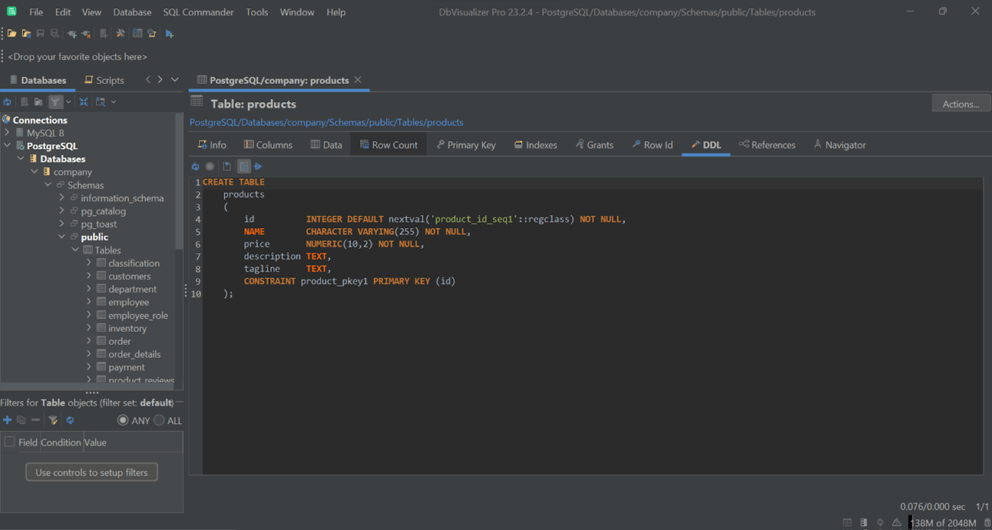Select the ALL radio button
This screenshot has width=992, height=530.
pos(158,420)
